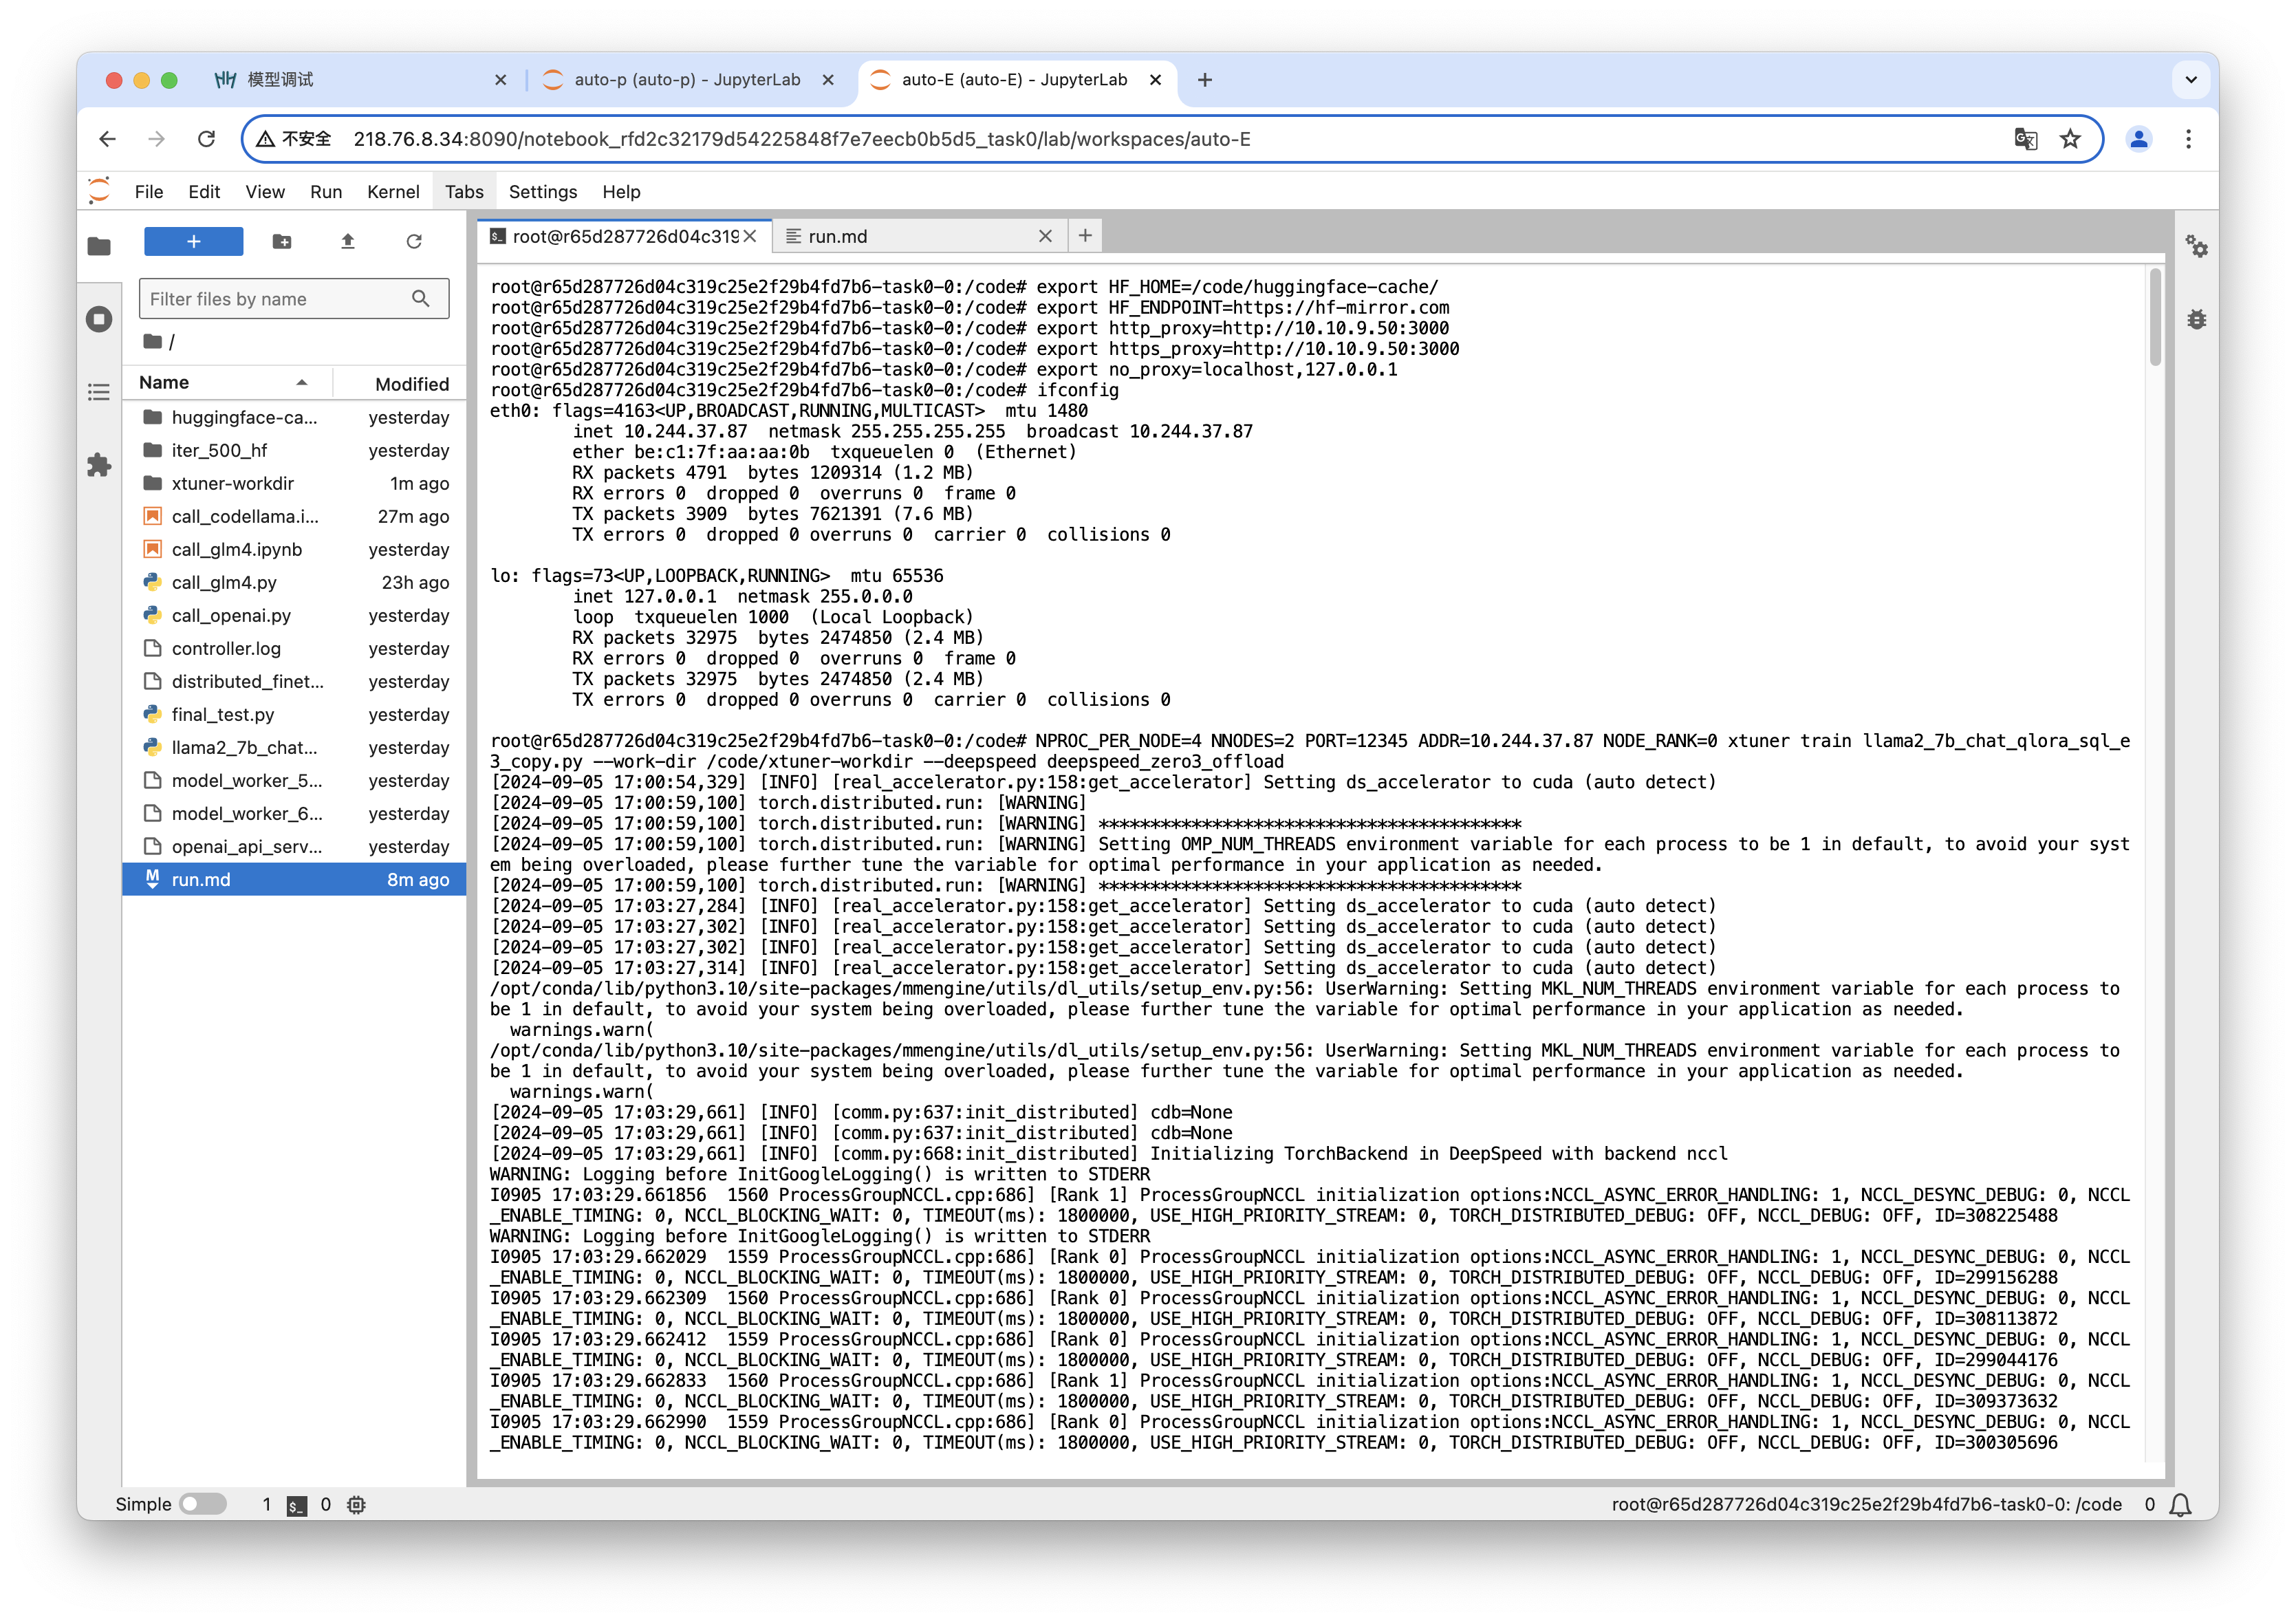Click the blue New Launcher button
The width and height of the screenshot is (2296, 1622).
click(193, 241)
